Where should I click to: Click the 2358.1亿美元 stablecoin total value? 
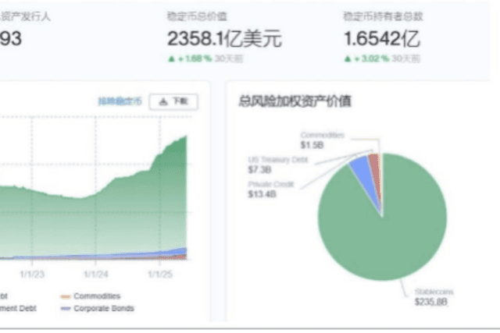224,39
